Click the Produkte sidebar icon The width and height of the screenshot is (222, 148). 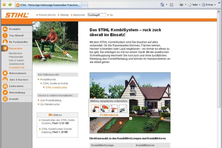[5, 29]
